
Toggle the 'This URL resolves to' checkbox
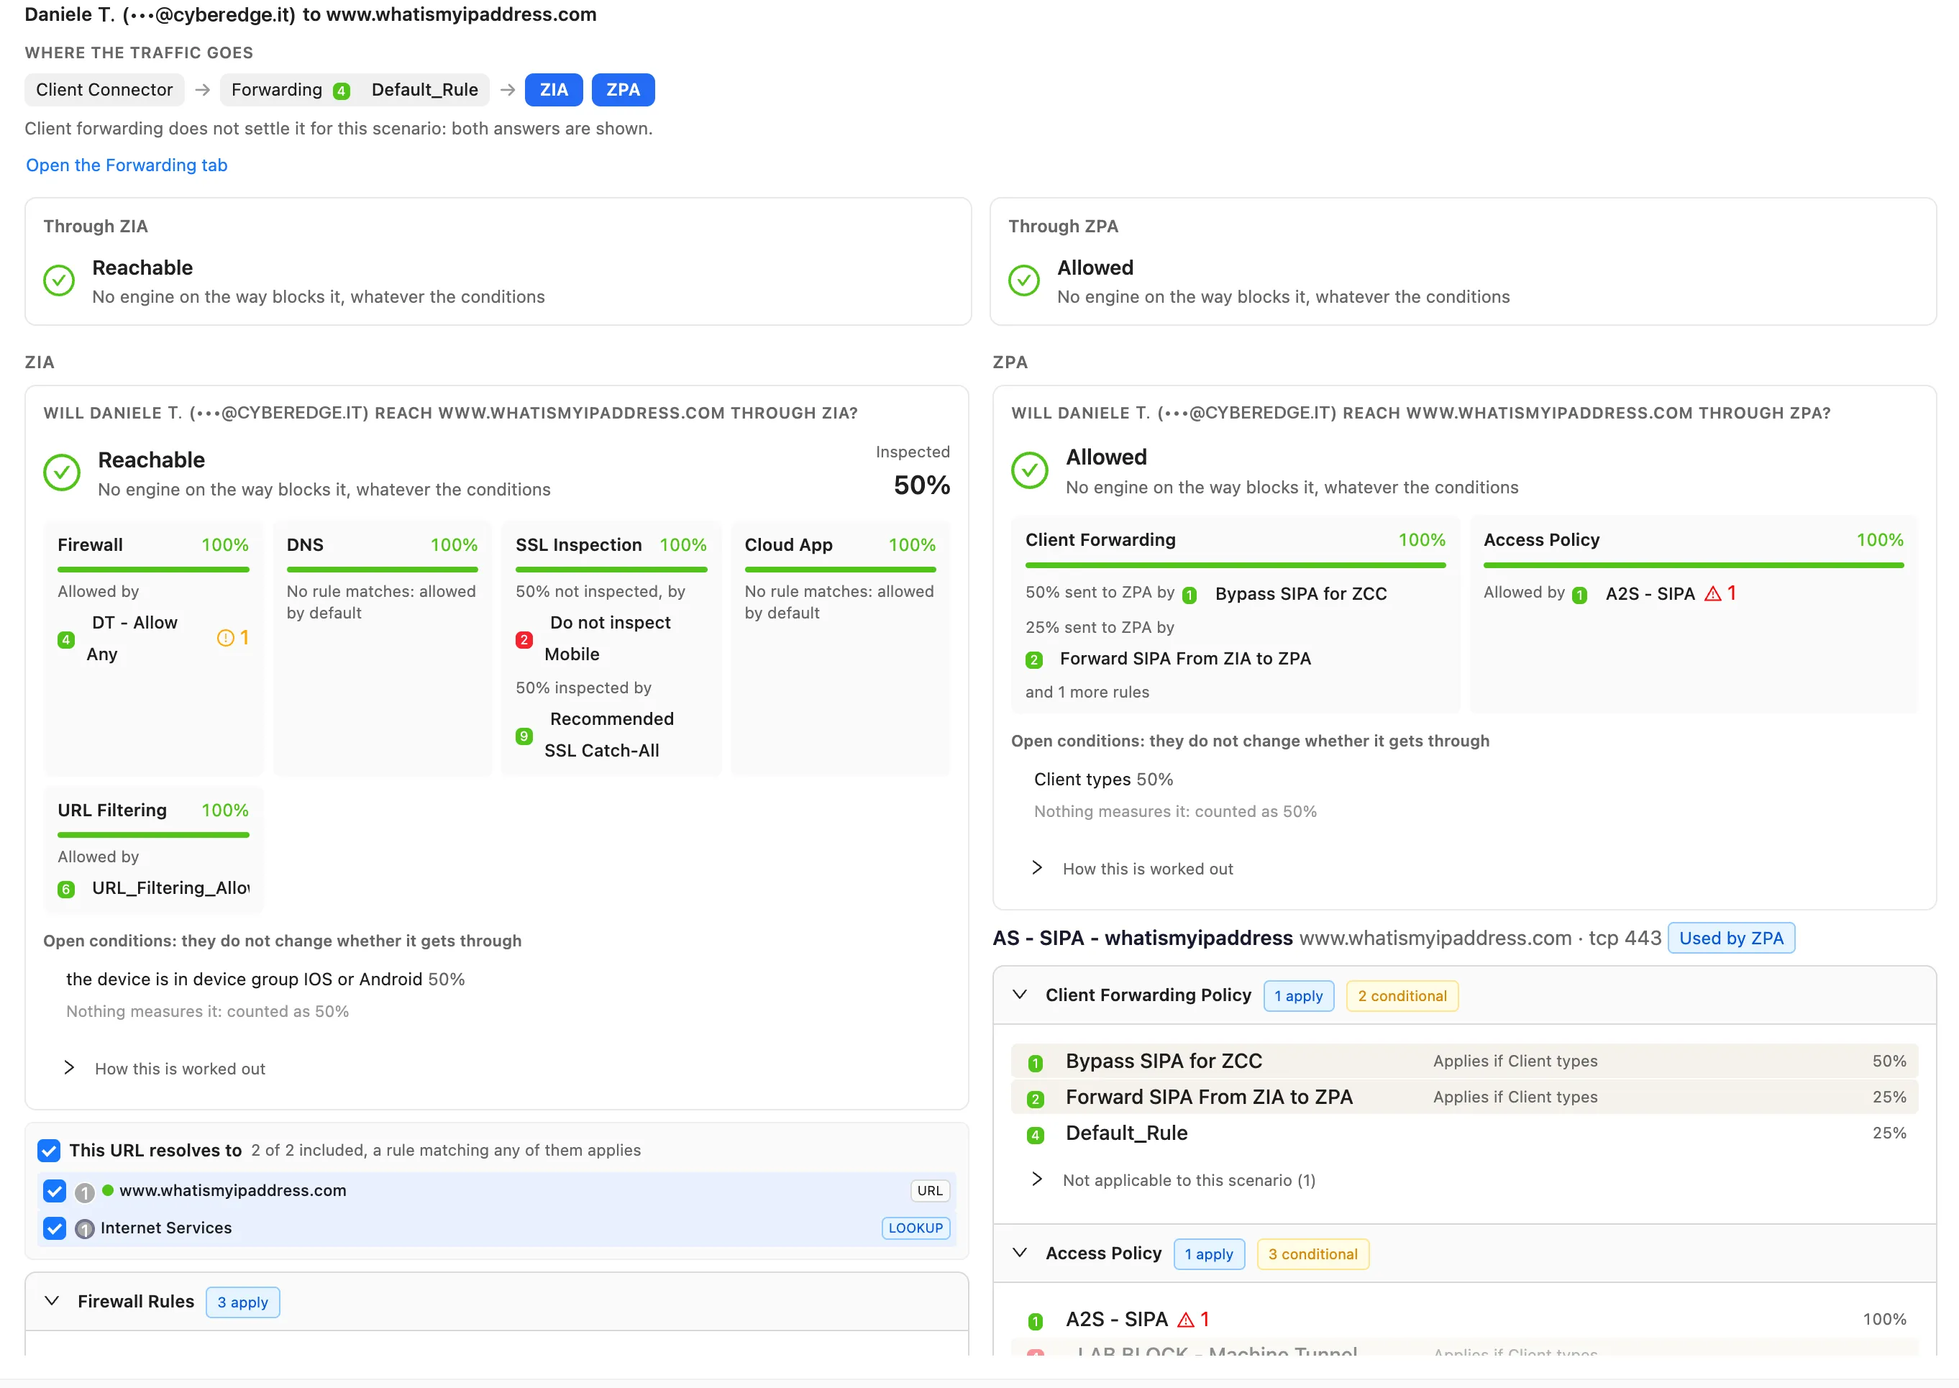[49, 1151]
